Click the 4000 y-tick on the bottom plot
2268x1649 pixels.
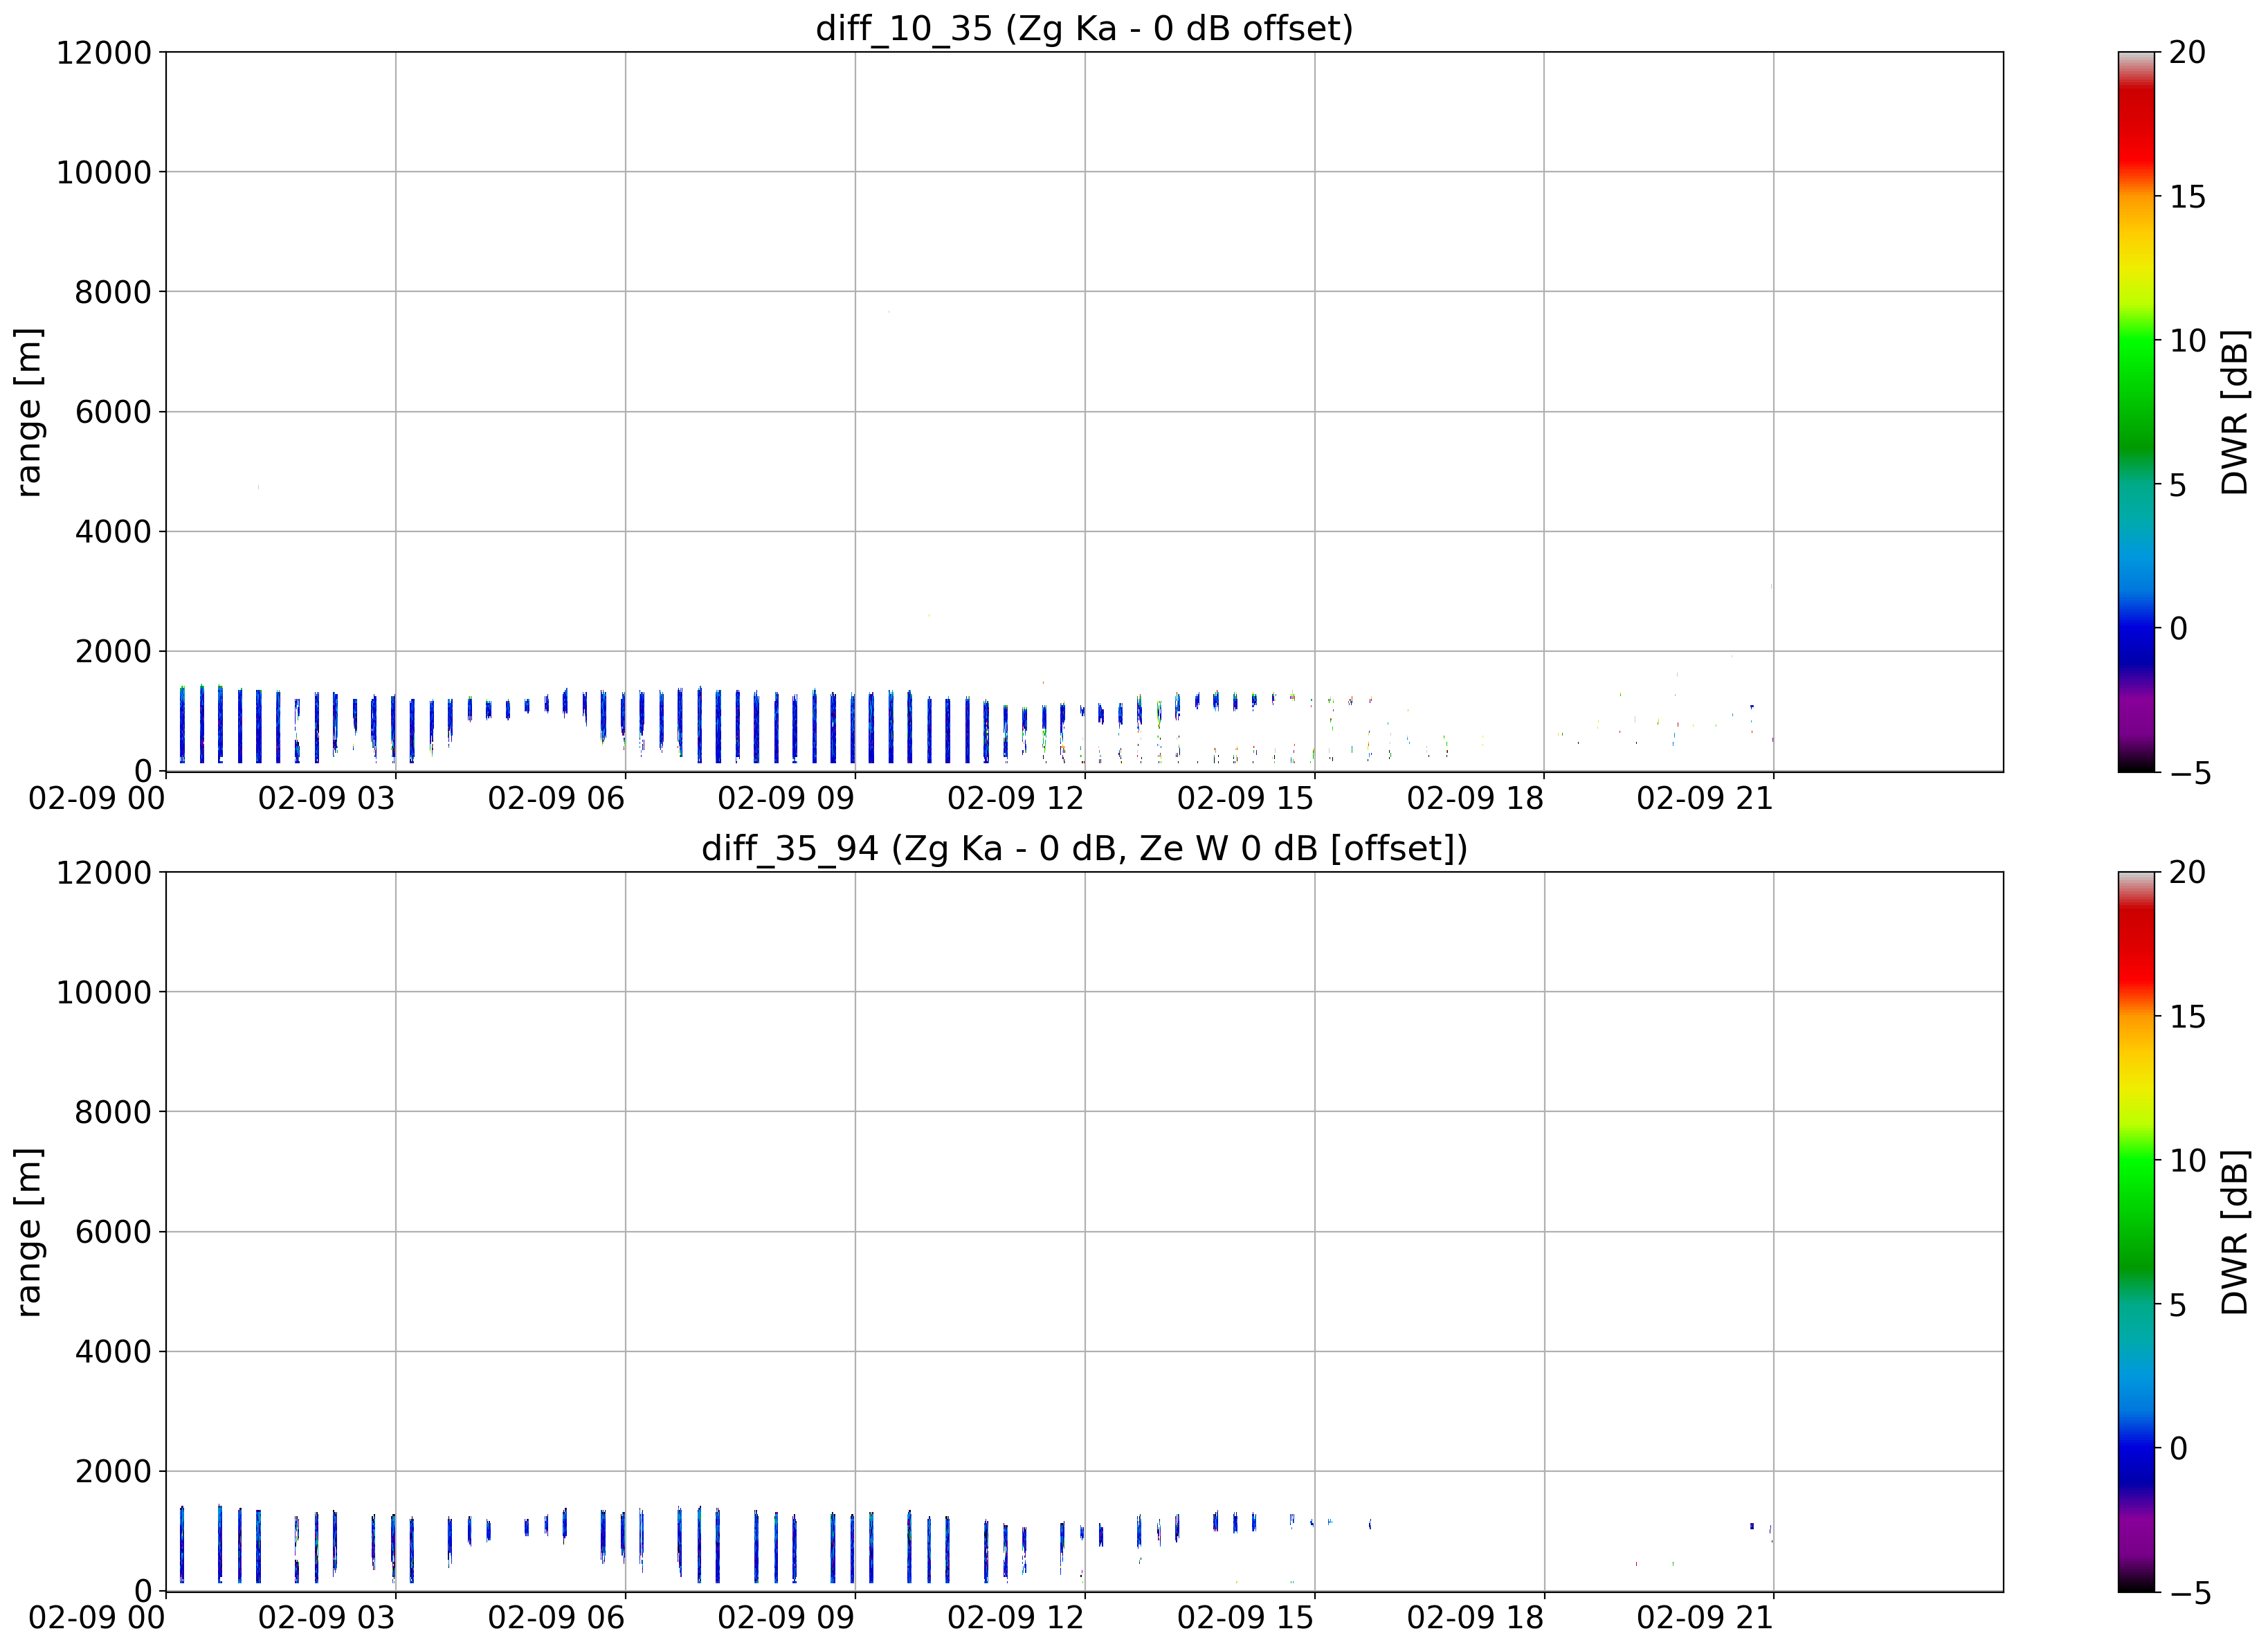point(113,1351)
